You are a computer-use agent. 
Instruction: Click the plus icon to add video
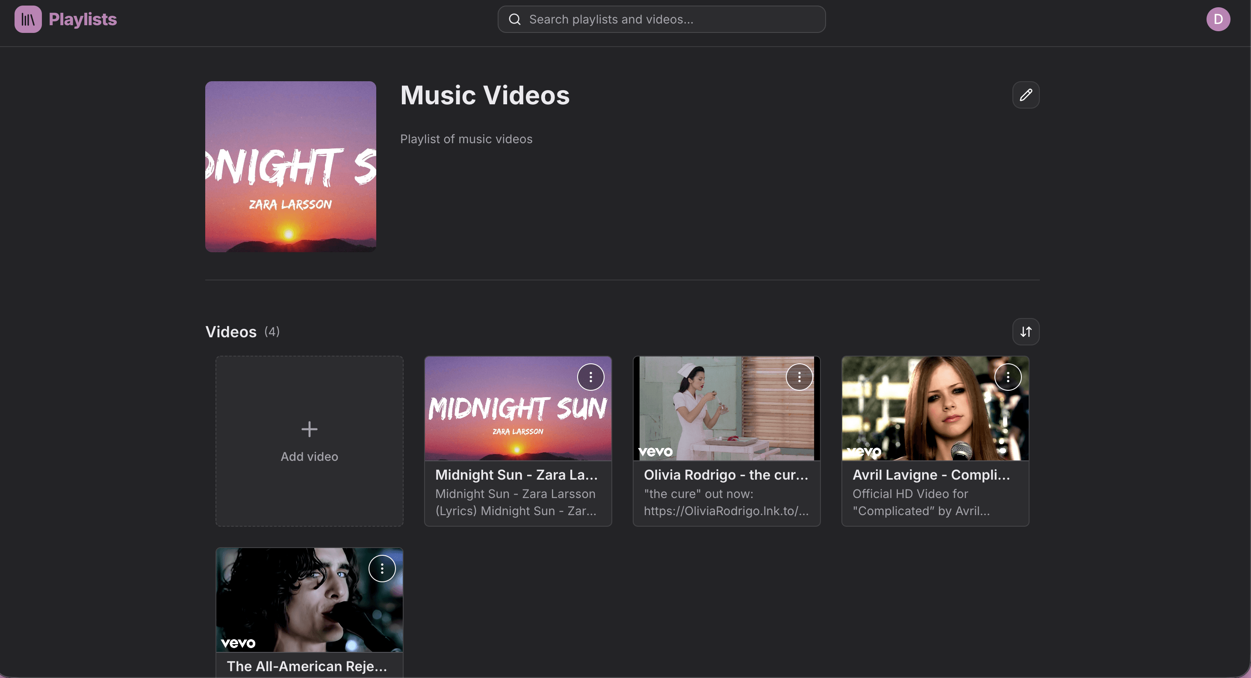[310, 429]
